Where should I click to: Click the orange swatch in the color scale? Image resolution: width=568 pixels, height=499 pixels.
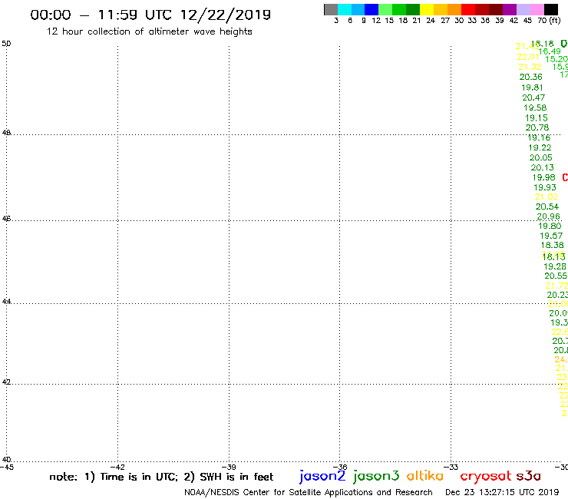pyautogui.click(x=454, y=9)
